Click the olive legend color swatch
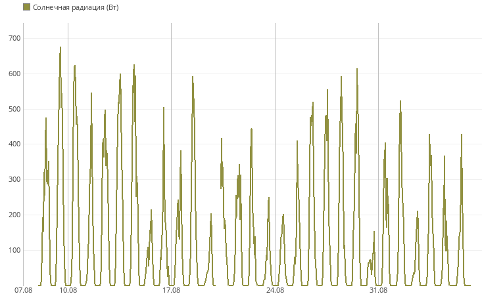 [x=26, y=7]
